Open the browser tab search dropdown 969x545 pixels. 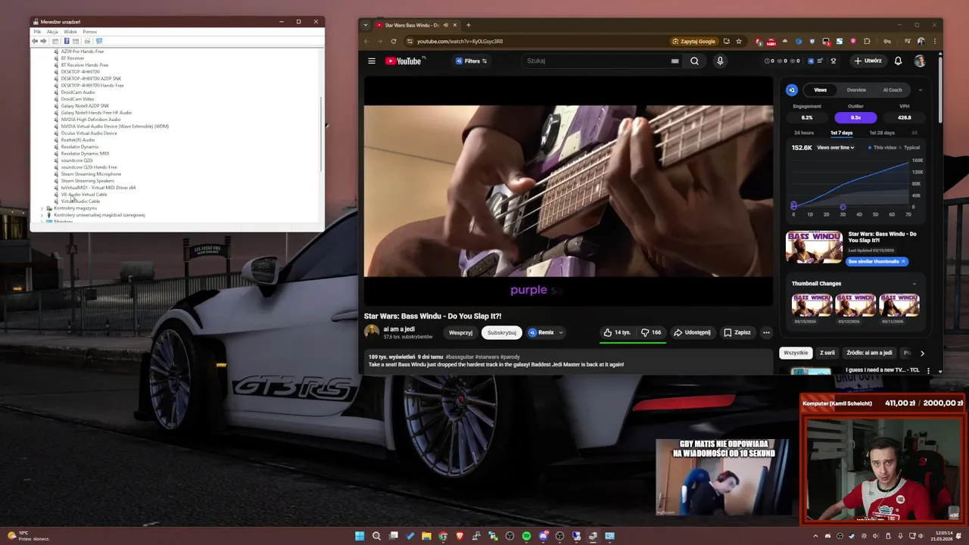(366, 25)
